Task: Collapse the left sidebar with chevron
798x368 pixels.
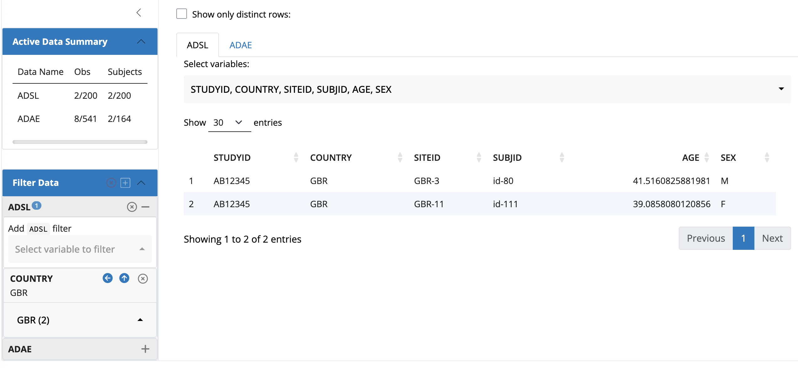Action: (139, 13)
